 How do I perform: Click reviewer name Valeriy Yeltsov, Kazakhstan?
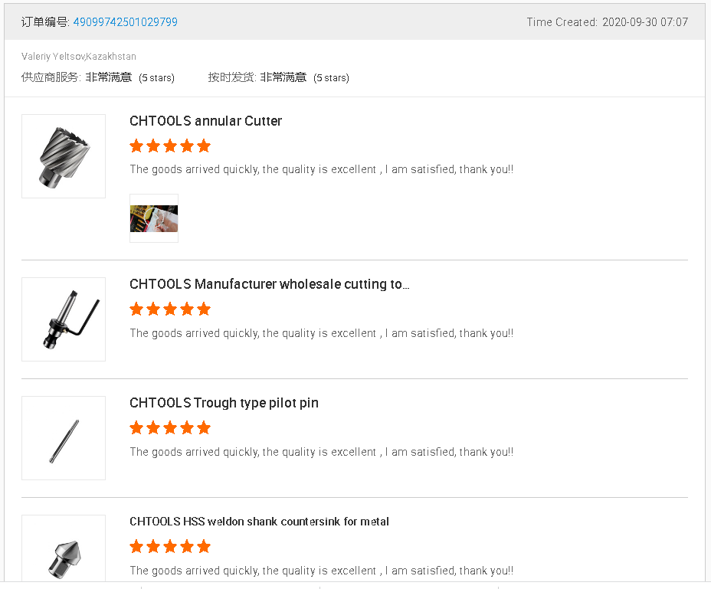(79, 57)
